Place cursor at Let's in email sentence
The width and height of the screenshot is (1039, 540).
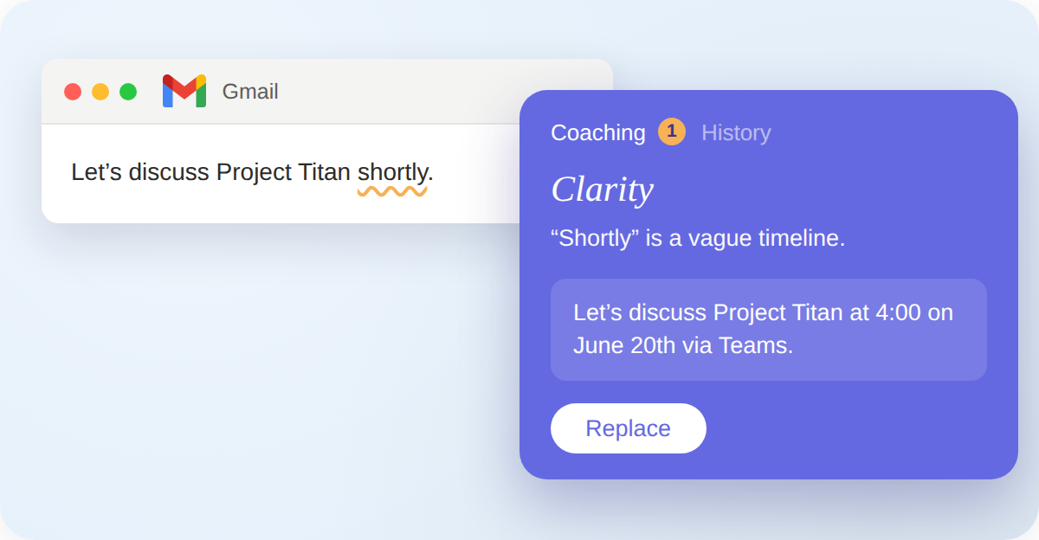point(97,172)
